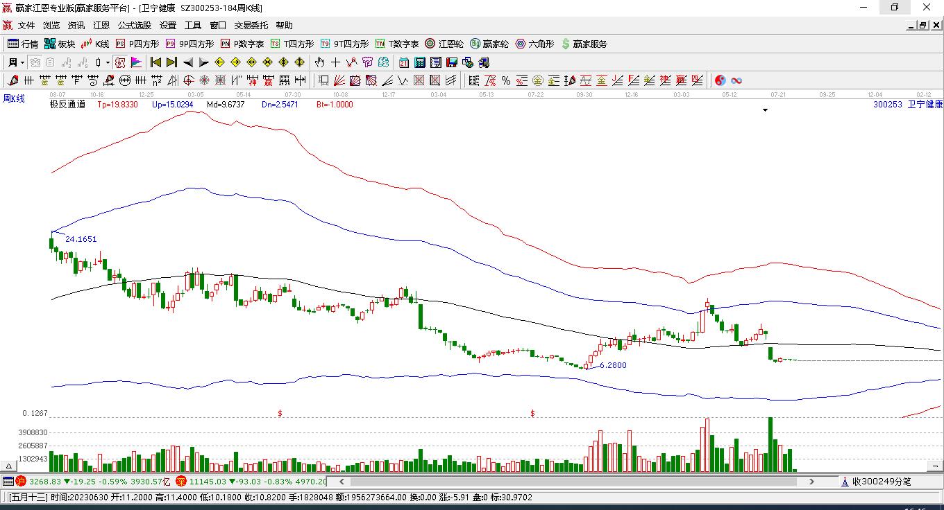Switch to the K线 candlestick chart
Image resolution: width=944 pixels, height=510 pixels.
tap(95, 44)
